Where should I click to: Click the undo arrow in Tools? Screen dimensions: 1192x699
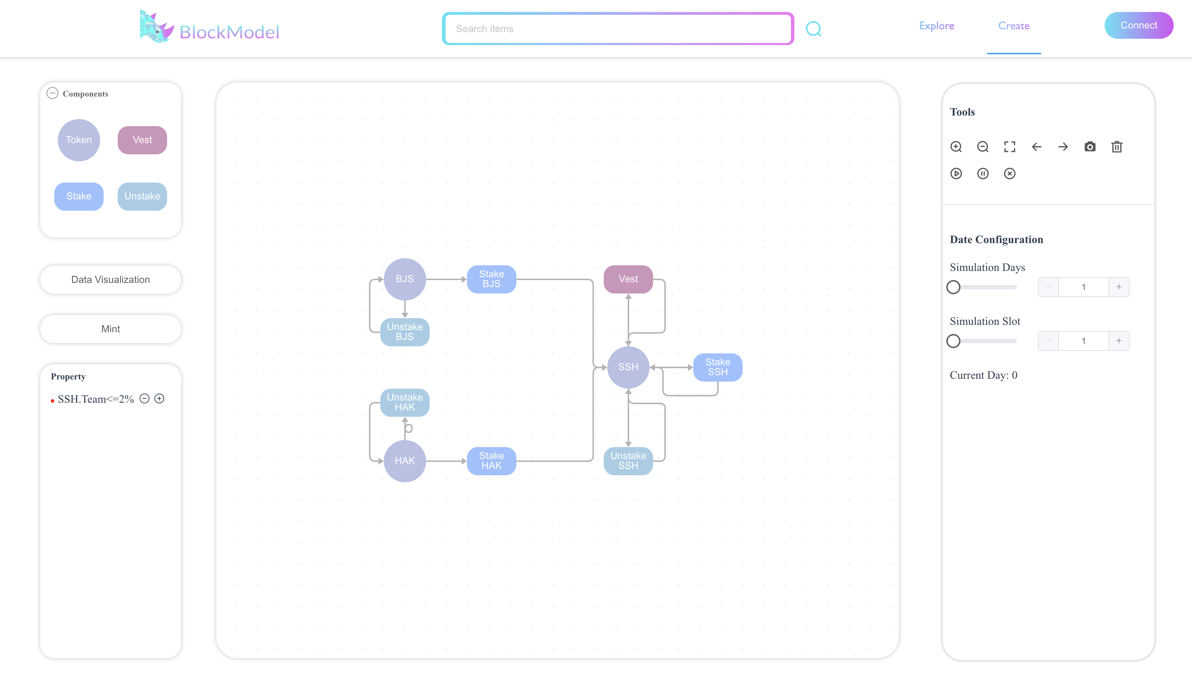1036,147
